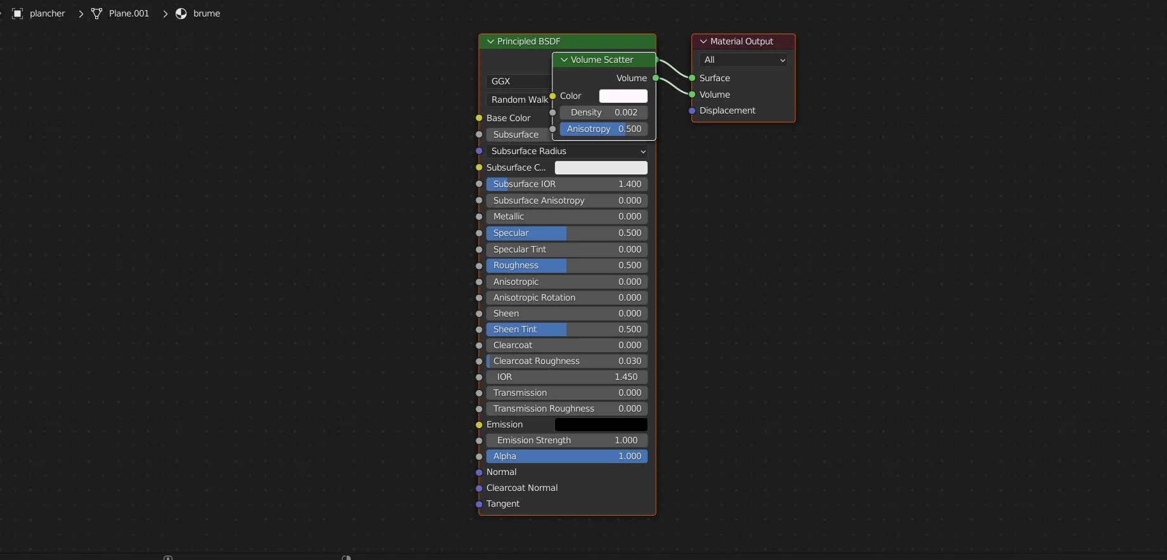
Task: Click the Displacement input socket on Material Output
Action: pyautogui.click(x=692, y=111)
